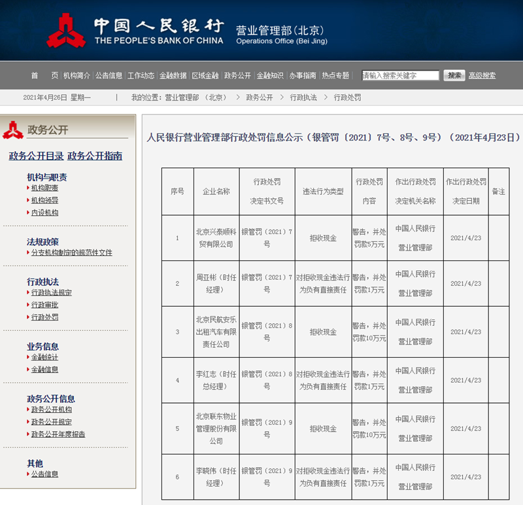Click the 业务信息 sidebar heading
Screen dimensions: 523x505
click(42, 347)
